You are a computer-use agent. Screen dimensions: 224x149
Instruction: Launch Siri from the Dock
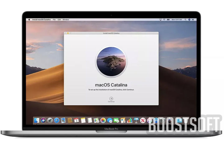pos(43,120)
